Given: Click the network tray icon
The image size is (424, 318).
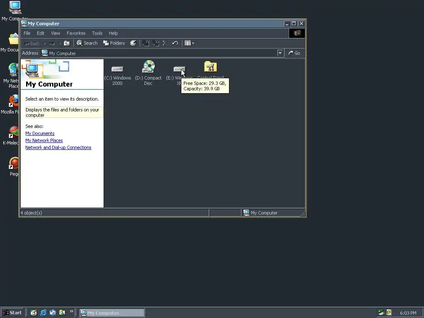Looking at the screenshot, I should point(381,313).
